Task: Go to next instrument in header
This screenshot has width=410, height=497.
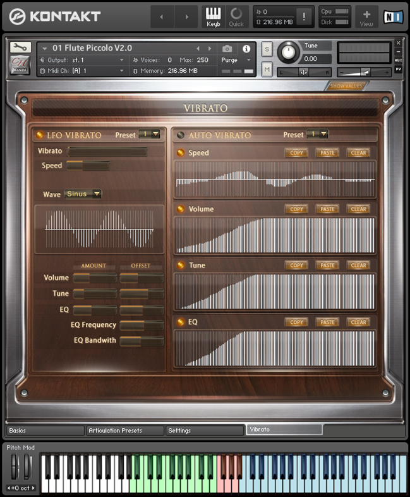Action: tap(186, 17)
